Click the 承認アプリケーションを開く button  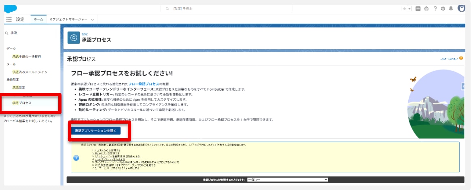(x=95, y=131)
